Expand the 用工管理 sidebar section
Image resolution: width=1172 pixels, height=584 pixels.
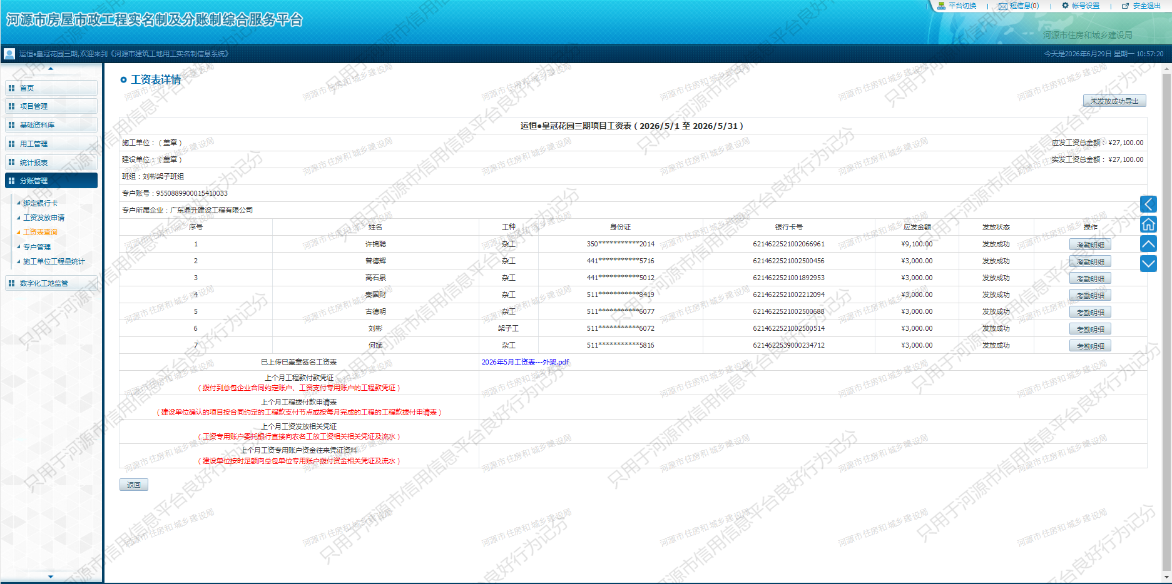[51, 144]
